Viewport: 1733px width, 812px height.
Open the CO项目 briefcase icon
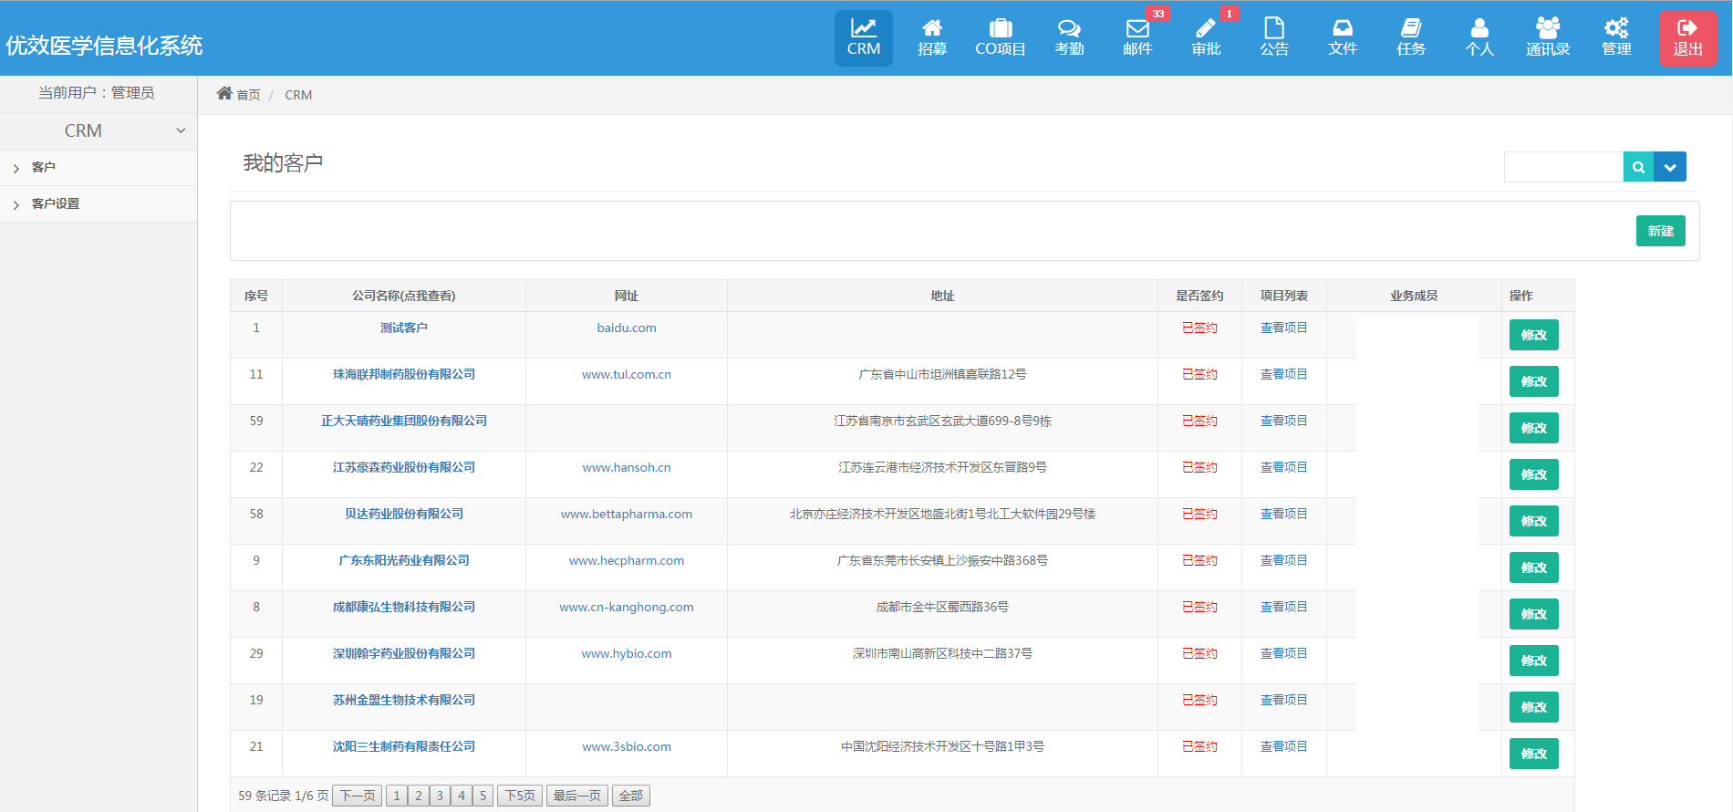point(1000,38)
